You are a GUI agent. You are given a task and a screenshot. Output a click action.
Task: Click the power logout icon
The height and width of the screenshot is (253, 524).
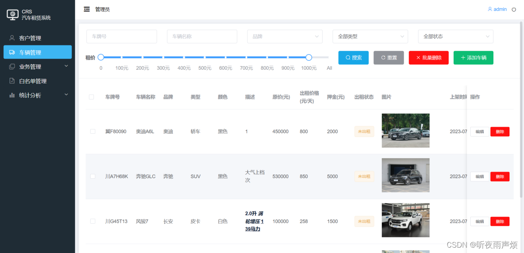point(514,9)
